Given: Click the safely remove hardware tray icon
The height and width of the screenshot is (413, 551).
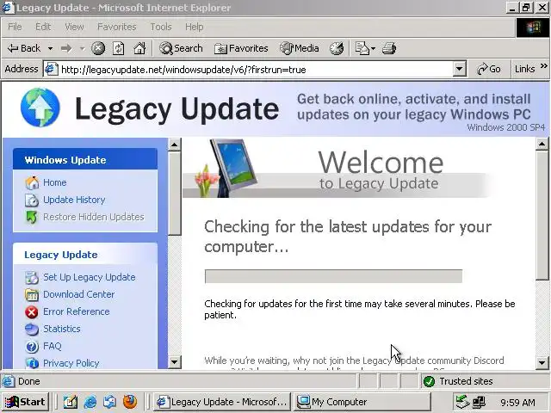Looking at the screenshot, I should pyautogui.click(x=462, y=402).
